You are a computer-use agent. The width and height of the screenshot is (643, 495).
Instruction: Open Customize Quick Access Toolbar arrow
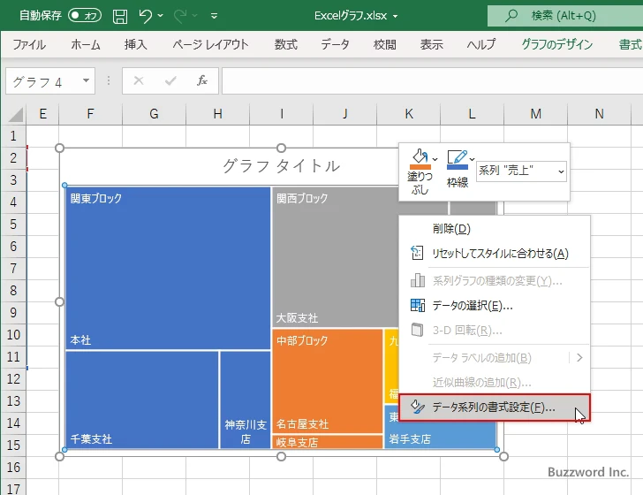click(x=214, y=16)
